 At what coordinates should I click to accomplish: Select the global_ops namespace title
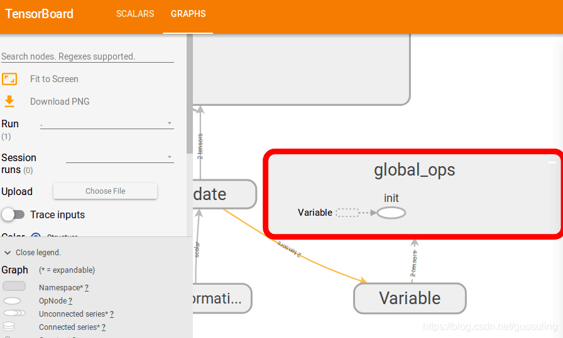point(414,170)
